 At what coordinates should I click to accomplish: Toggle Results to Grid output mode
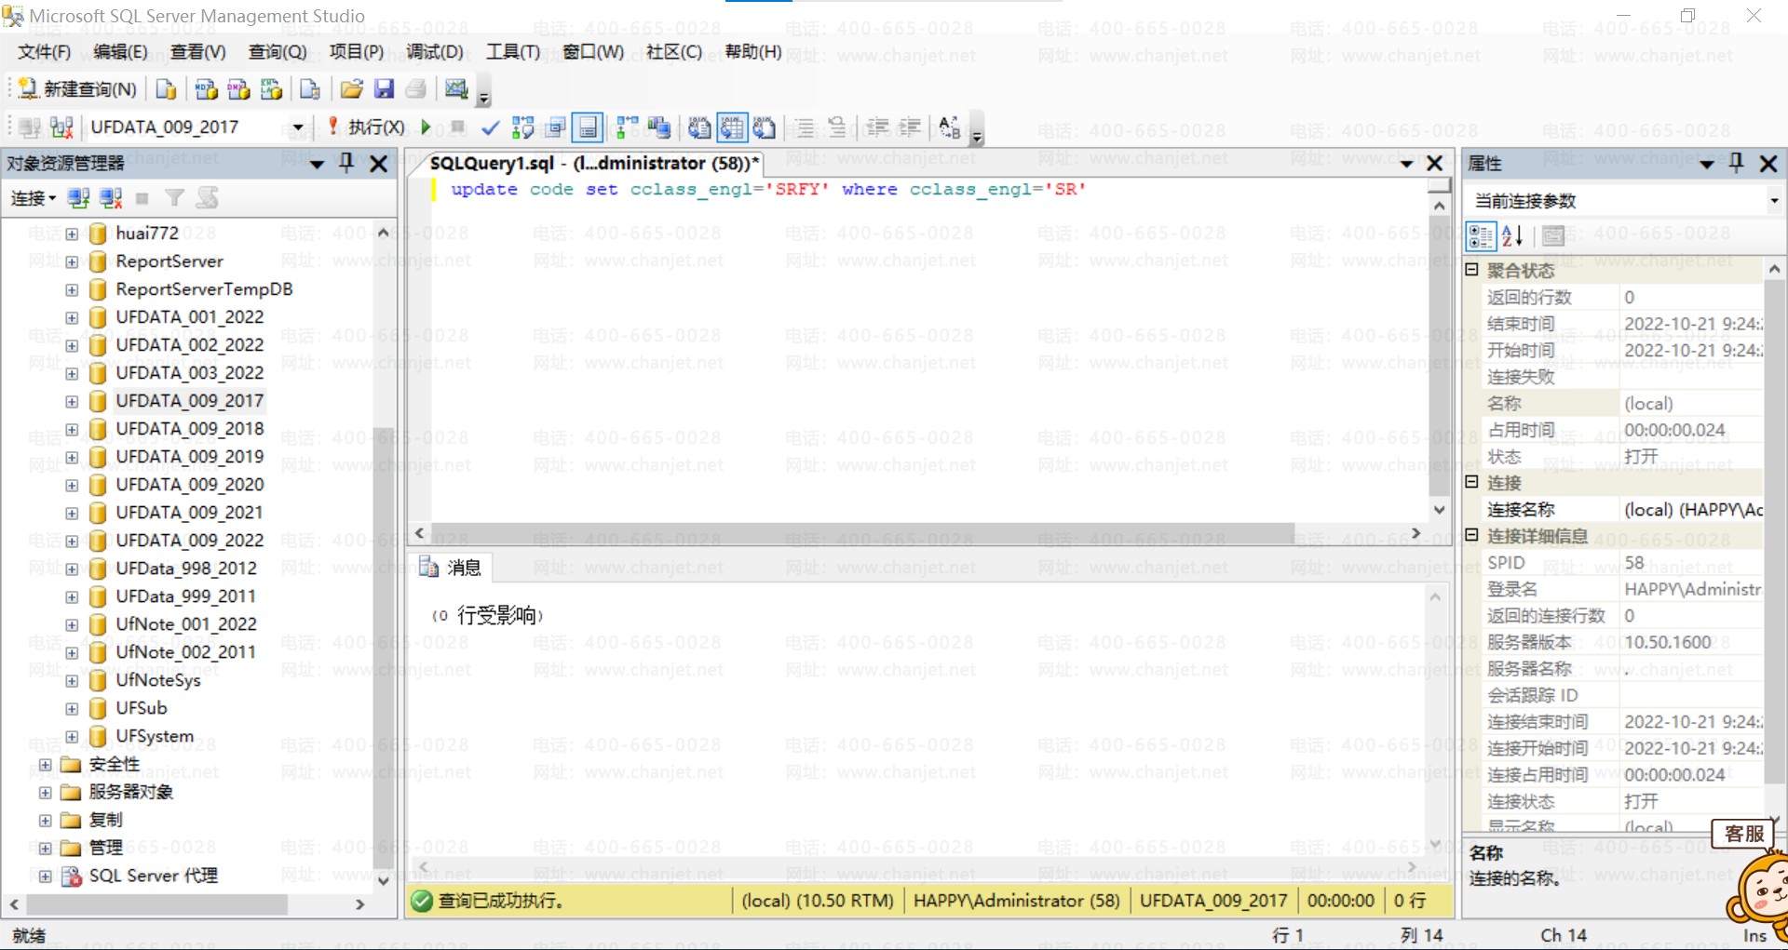732,127
